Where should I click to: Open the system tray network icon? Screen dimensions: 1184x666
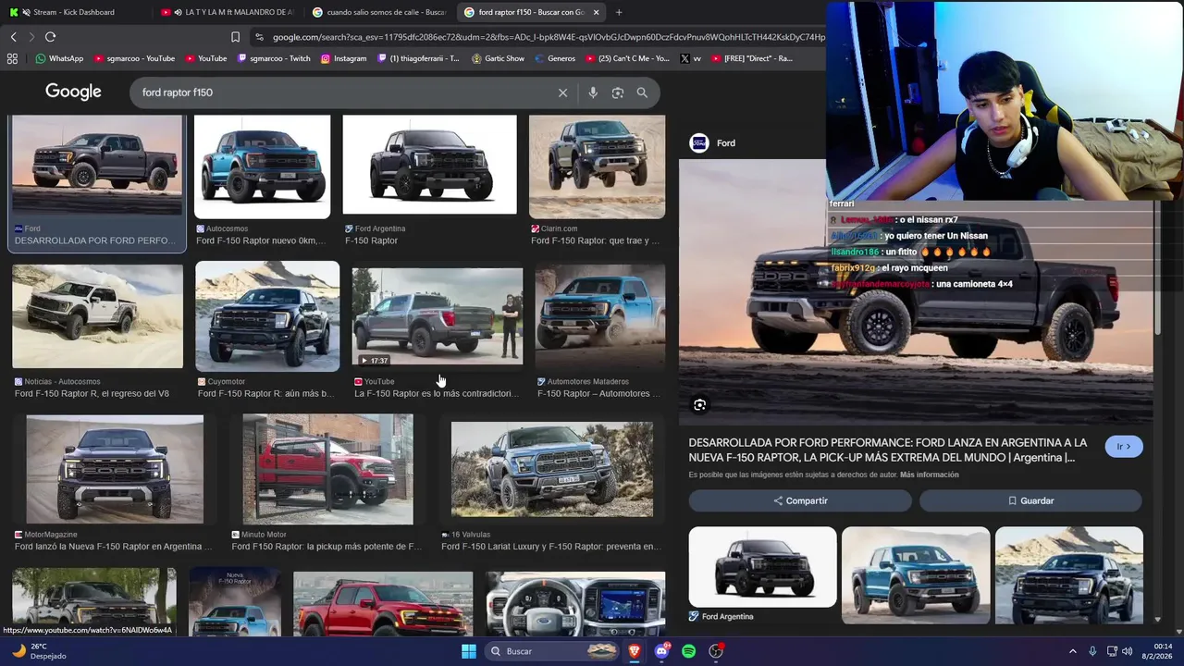pyautogui.click(x=1111, y=651)
